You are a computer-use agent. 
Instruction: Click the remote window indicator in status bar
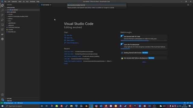pyautogui.click(x=2, y=103)
